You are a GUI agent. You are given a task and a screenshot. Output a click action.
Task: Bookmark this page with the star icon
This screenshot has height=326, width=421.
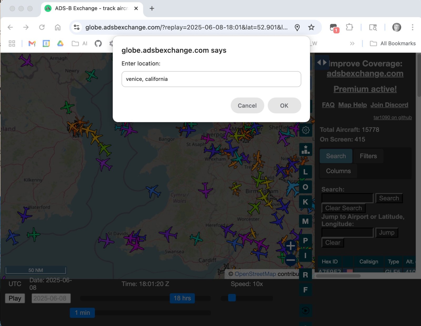point(311,27)
